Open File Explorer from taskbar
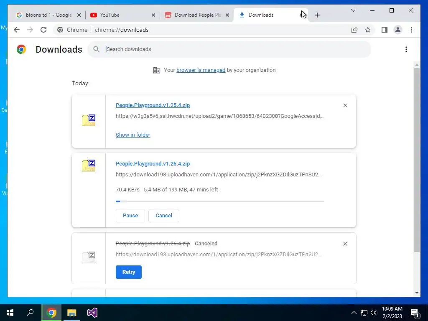 (72, 313)
